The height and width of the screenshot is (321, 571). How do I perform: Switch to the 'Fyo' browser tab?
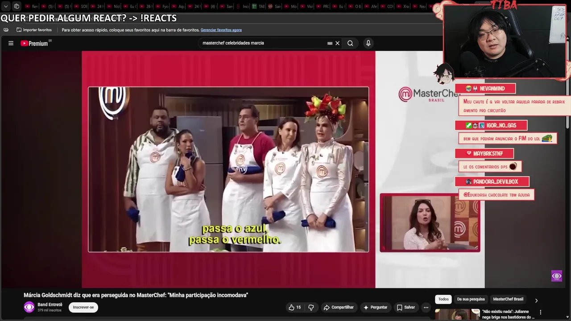coord(162,6)
